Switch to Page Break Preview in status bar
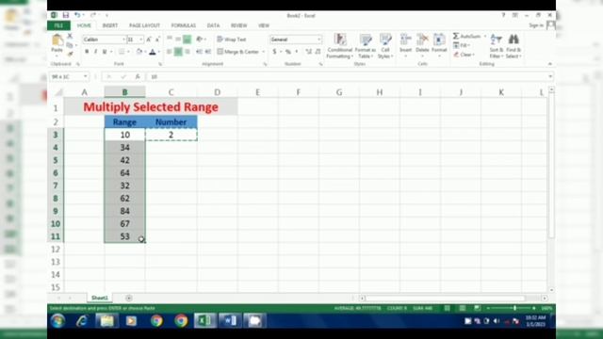The width and height of the screenshot is (603, 339). [478, 308]
